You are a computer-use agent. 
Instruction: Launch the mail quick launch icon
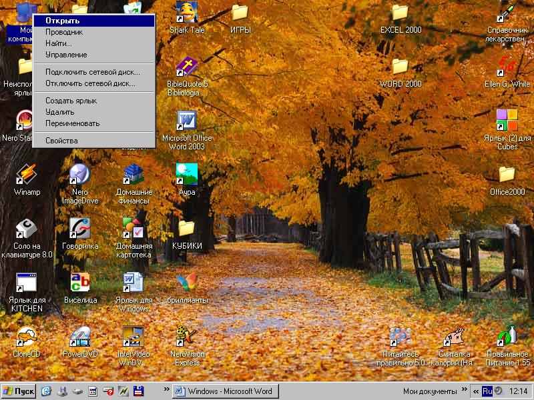tap(46, 391)
